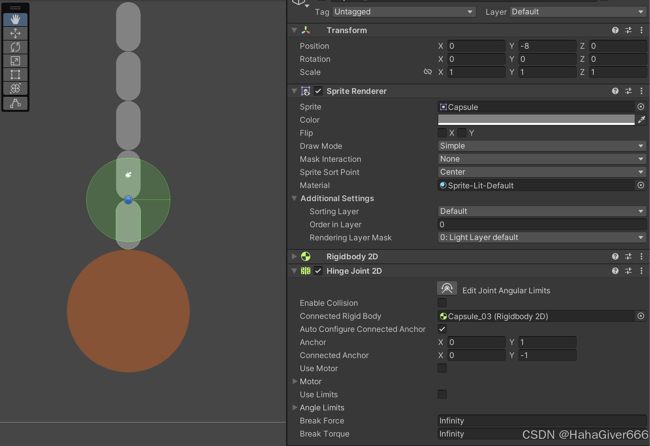The image size is (650, 446).
Task: Select the Transform tool
Action: click(x=15, y=88)
